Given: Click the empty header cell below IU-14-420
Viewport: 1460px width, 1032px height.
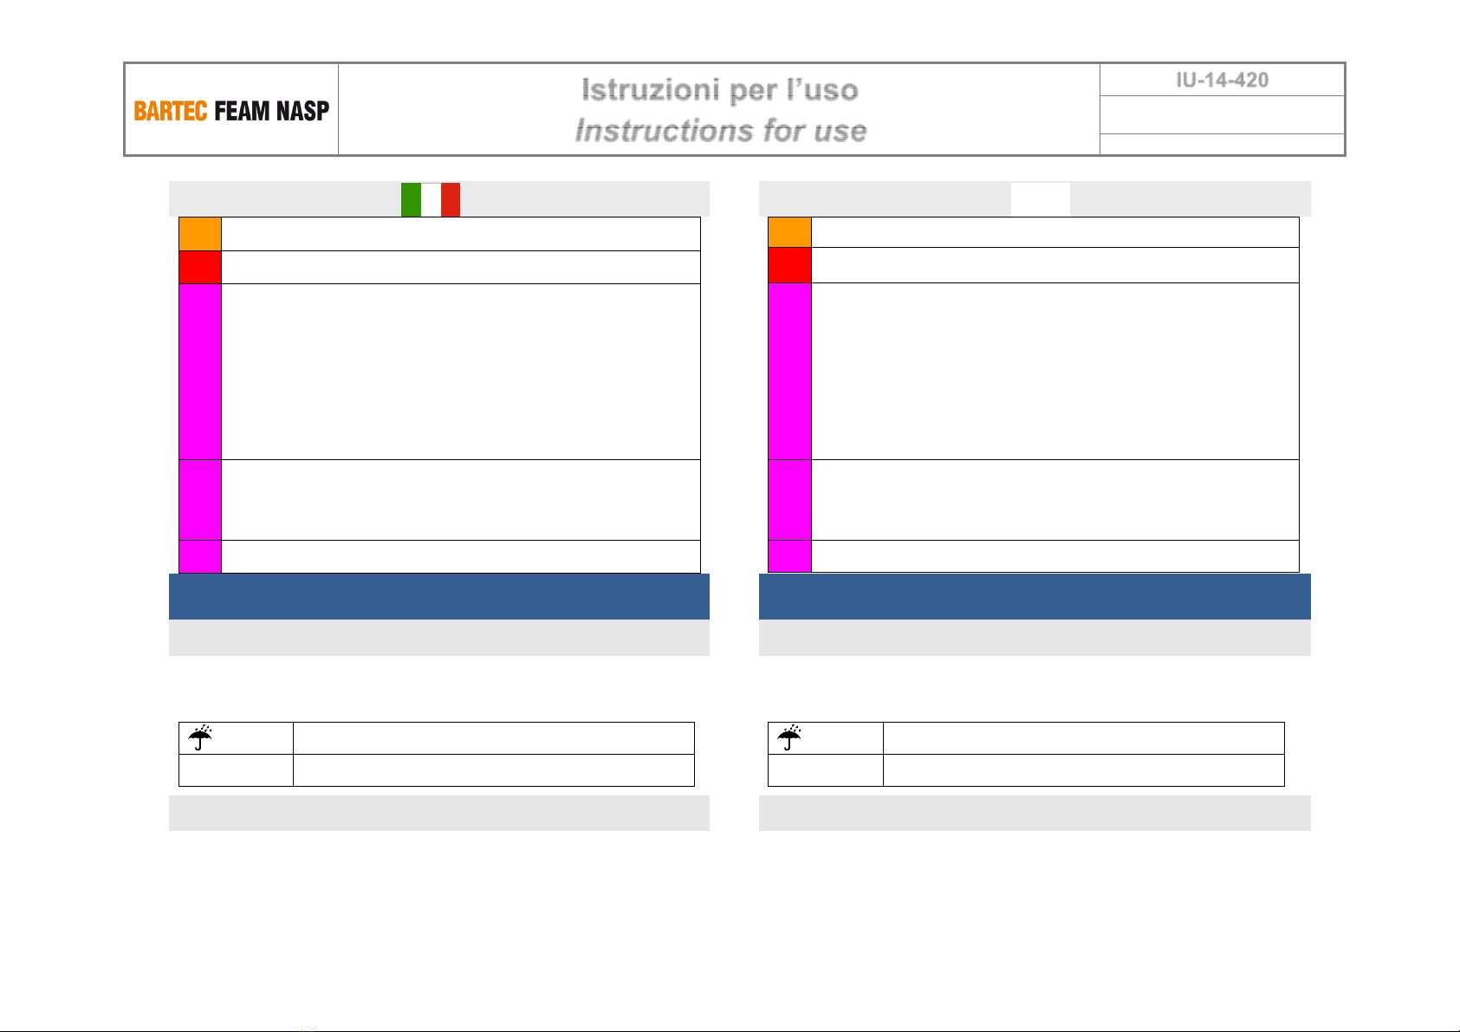Looking at the screenshot, I should pyautogui.click(x=1222, y=114).
